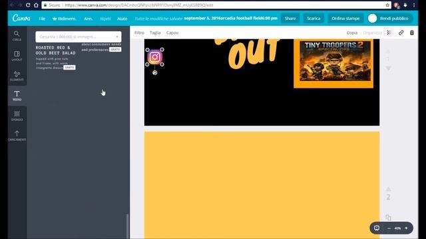This screenshot has width=426, height=239.
Task: Select the Testo text panel
Action: (17, 96)
